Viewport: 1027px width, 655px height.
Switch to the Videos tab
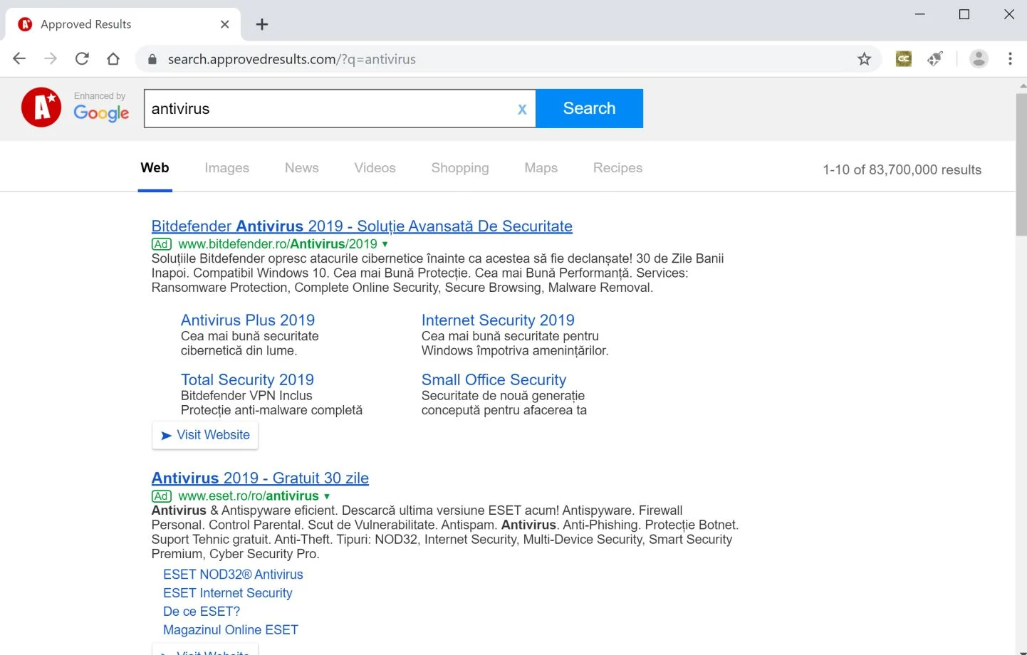(x=375, y=168)
